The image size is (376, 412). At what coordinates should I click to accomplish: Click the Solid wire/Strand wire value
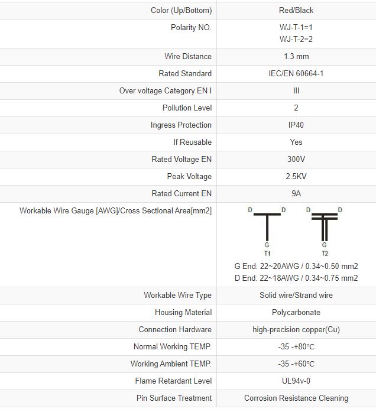296,296
